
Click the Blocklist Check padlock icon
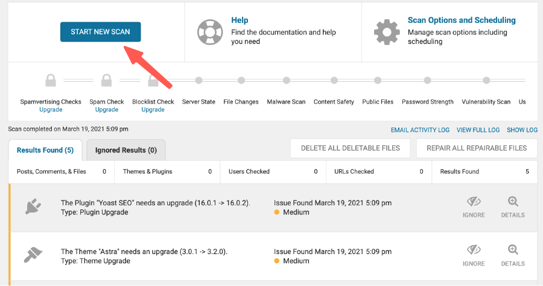(153, 80)
